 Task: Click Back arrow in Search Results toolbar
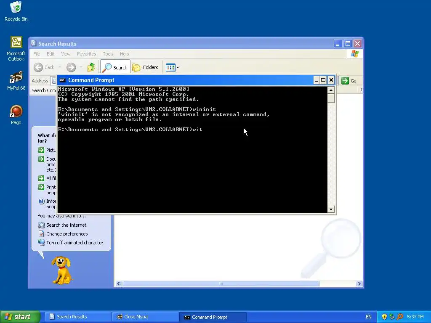(38, 67)
